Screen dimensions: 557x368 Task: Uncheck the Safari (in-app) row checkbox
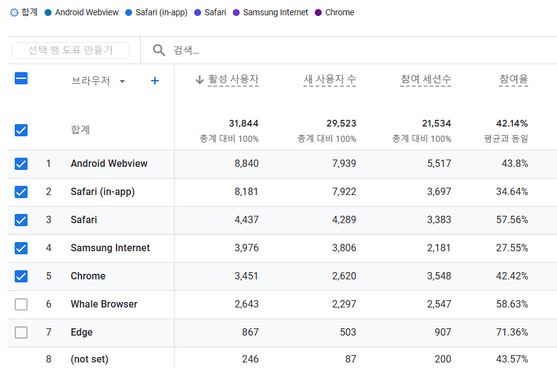tap(21, 192)
